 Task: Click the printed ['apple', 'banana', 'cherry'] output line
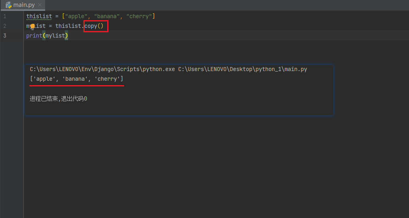point(77,79)
